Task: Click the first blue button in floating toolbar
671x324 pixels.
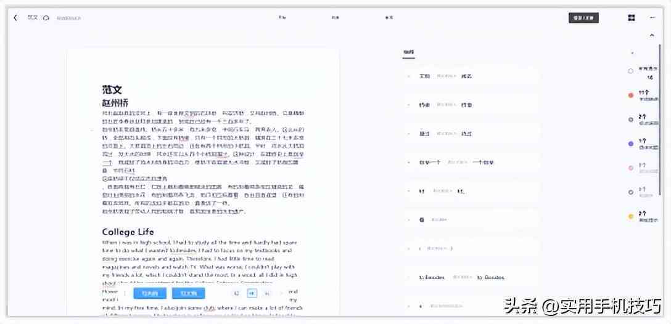Action: [x=150, y=293]
